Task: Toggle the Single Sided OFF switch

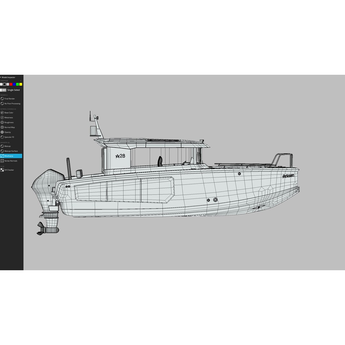Action: point(3,90)
